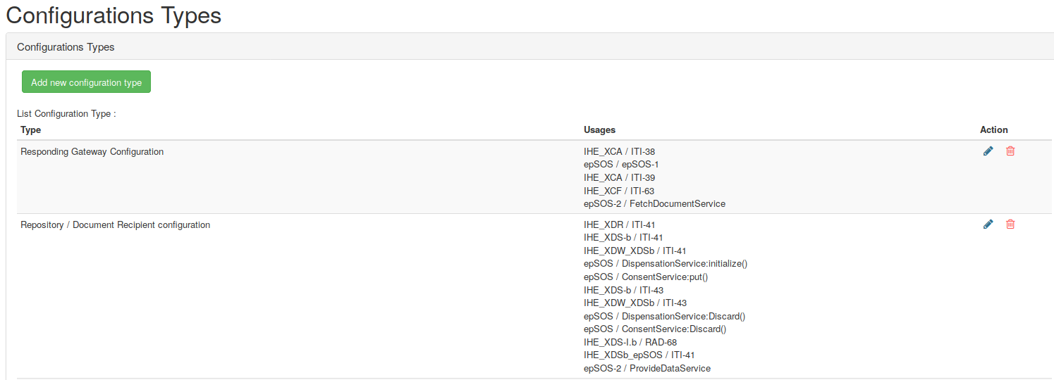Click the Add new configuration type button
The image size is (1054, 380).
click(x=86, y=82)
